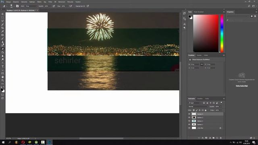
Task: Enable airbrush mode in options bar
Action: (71, 6)
